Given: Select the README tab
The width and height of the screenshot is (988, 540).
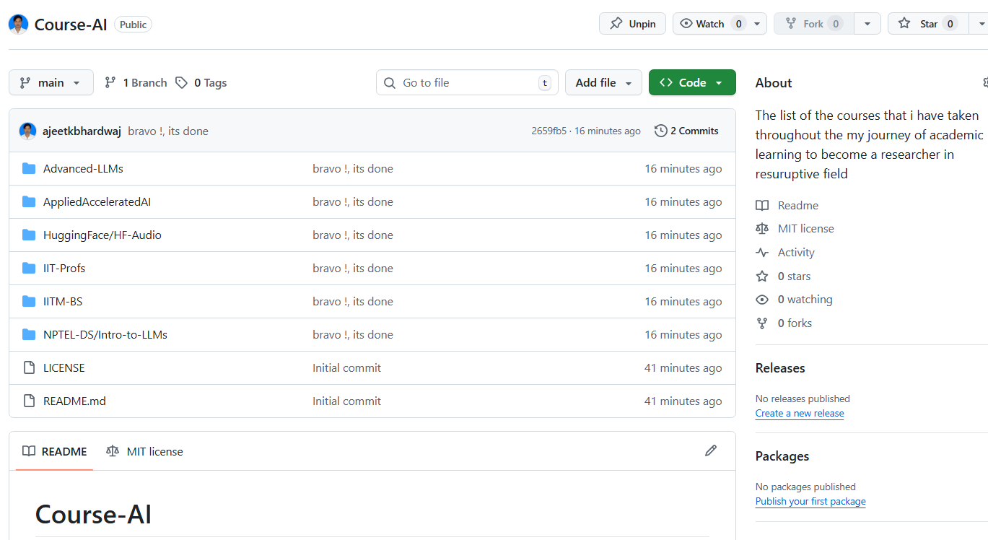Looking at the screenshot, I should [55, 451].
